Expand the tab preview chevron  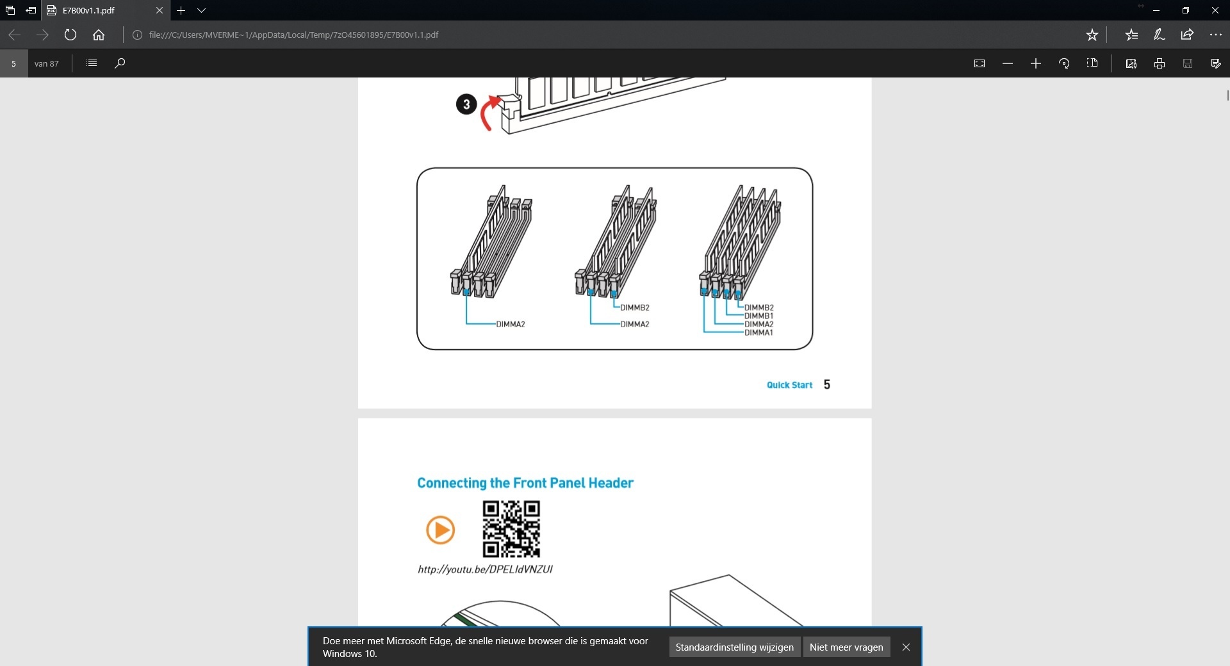pyautogui.click(x=201, y=10)
